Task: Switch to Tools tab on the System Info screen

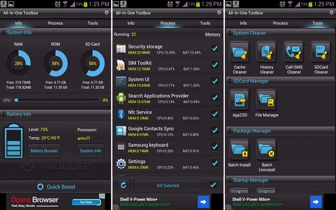Action: [92, 23]
